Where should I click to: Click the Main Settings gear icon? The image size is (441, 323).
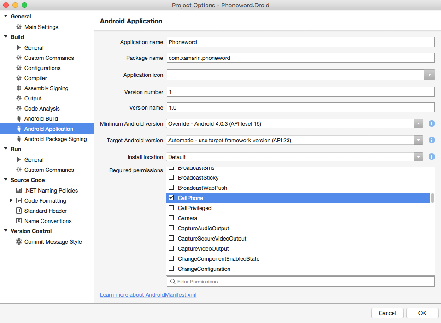(19, 27)
